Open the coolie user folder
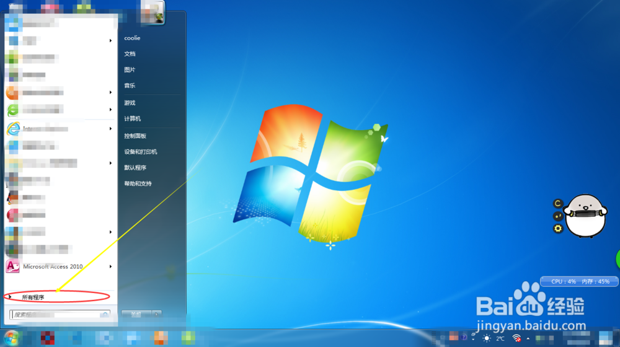620x347 pixels. pyautogui.click(x=132, y=38)
